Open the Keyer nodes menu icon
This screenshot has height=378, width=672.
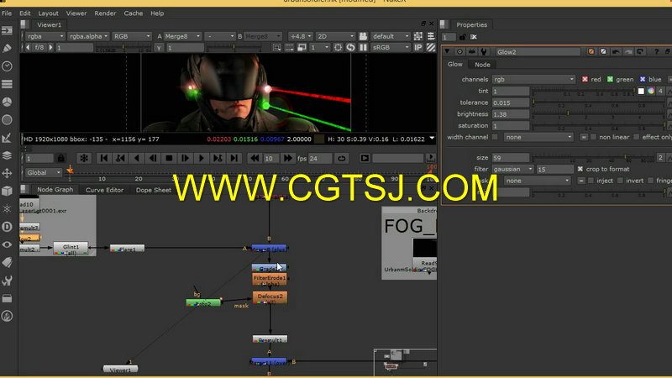[x=7, y=138]
